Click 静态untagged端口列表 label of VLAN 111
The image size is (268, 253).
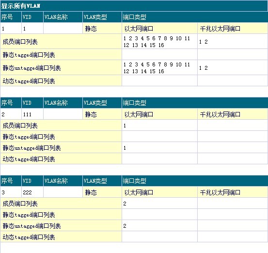click(x=32, y=148)
